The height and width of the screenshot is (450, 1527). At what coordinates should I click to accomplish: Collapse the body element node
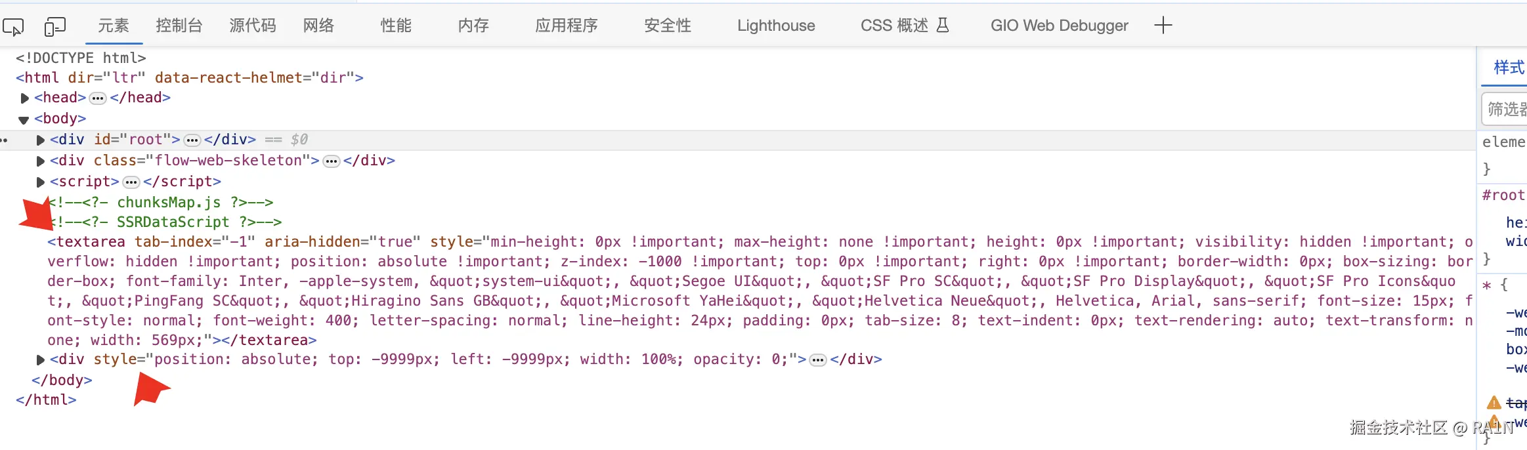pyautogui.click(x=24, y=119)
